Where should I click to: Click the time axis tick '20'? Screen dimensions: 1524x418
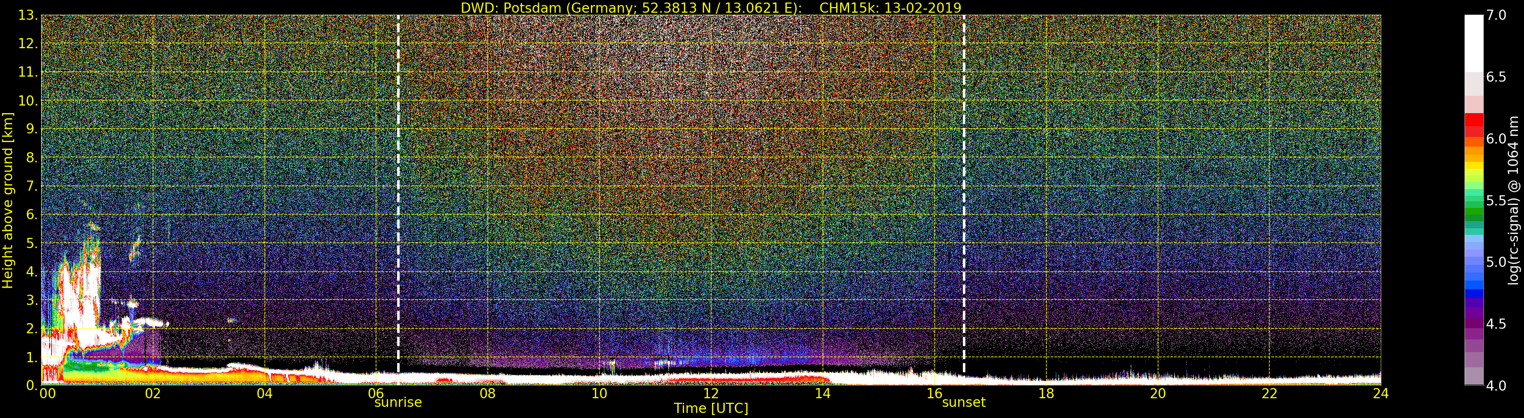tap(1158, 393)
